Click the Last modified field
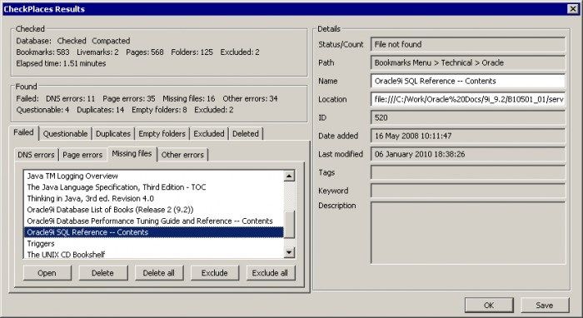The height and width of the screenshot is (318, 583). pos(468,154)
